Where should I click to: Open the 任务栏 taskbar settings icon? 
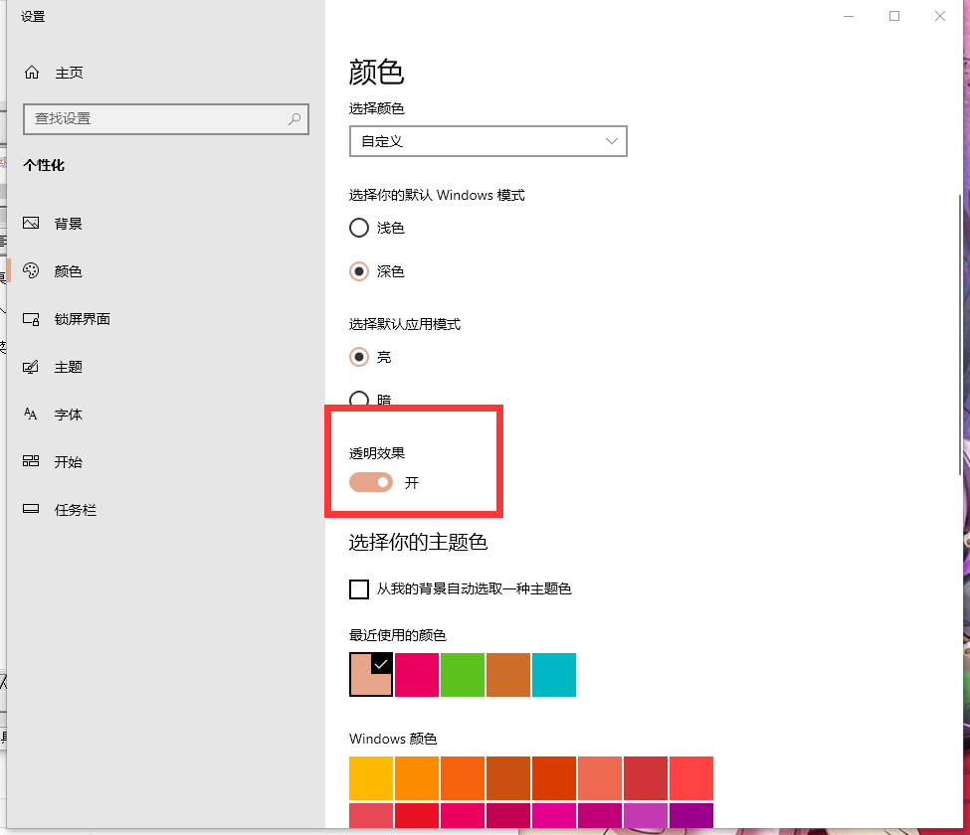(x=32, y=510)
